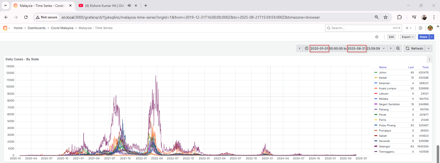Mute the Kishore Kumar tab audio

tap(129, 5)
